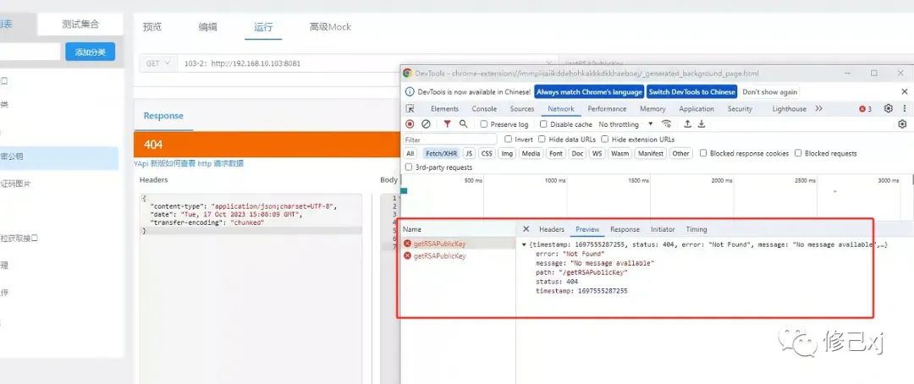This screenshot has width=914, height=384.
Task: Open network search with the magnifier icon
Action: pos(464,124)
